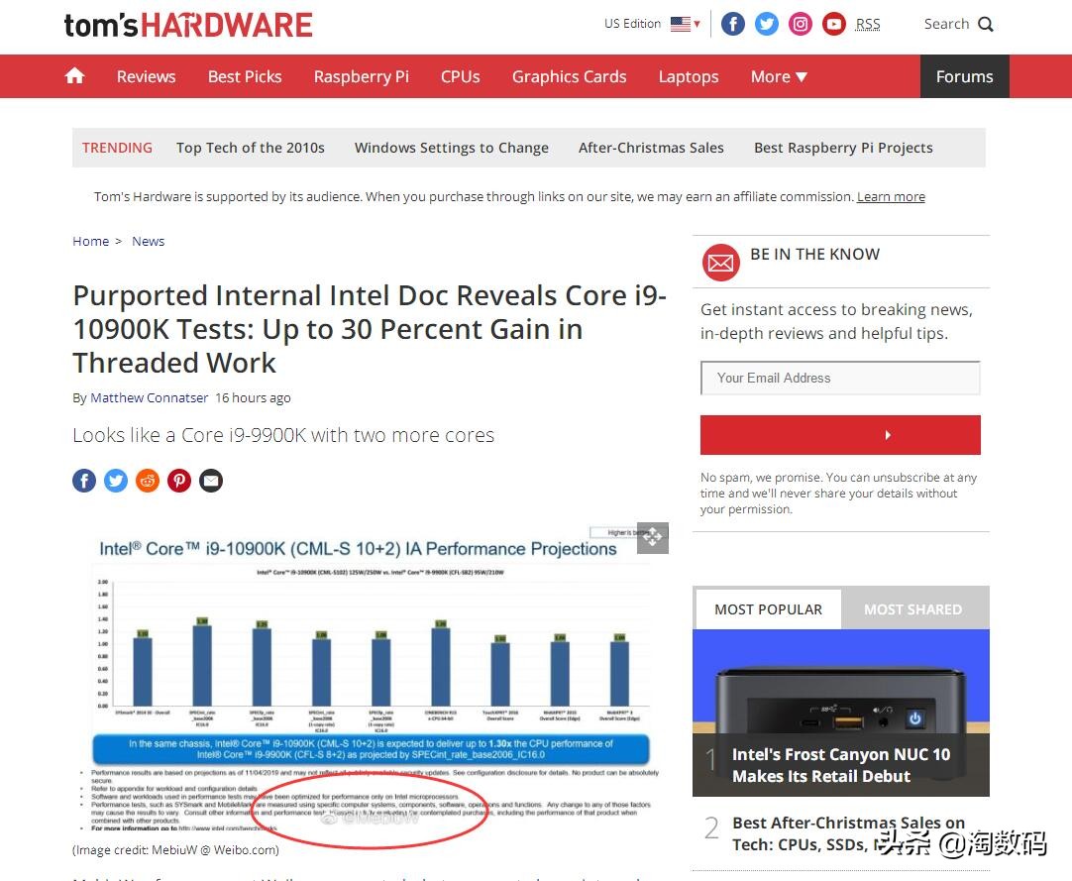Open the header Instagram icon
This screenshot has width=1072, height=881.
point(800,24)
